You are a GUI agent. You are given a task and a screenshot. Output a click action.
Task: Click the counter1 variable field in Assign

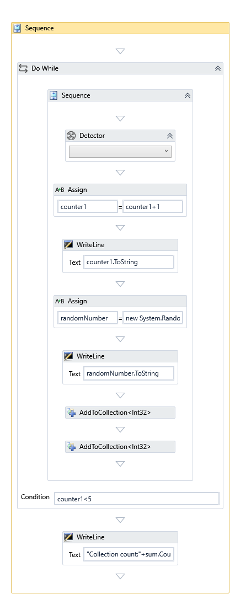click(88, 207)
